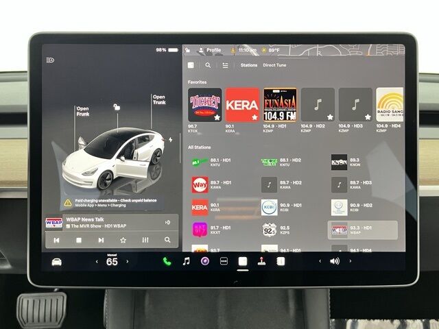This screenshot has width=439, height=329.
Task: Toggle favorite star for current station
Action: pyautogui.click(x=123, y=240)
